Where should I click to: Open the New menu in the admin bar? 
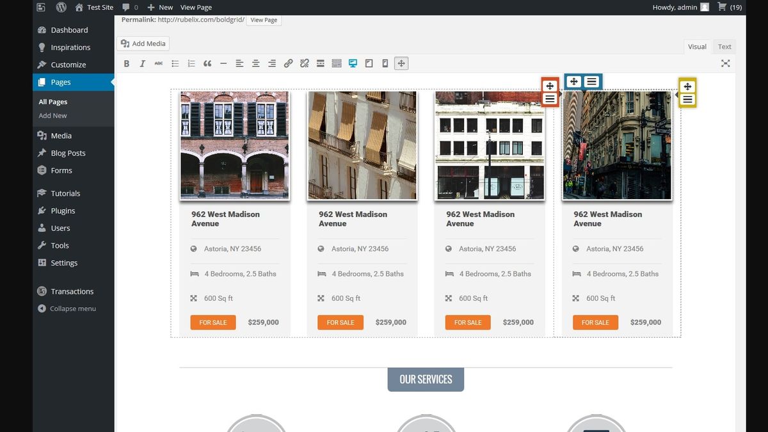point(159,7)
